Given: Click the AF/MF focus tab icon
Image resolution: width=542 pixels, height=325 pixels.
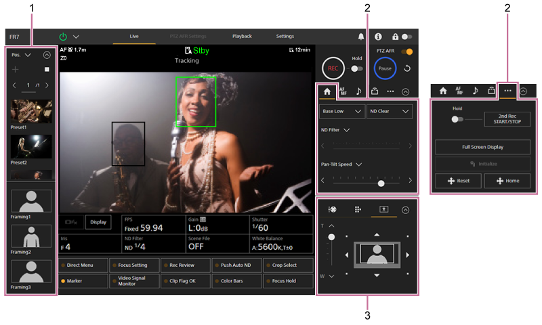Looking at the screenshot, I should [x=342, y=91].
